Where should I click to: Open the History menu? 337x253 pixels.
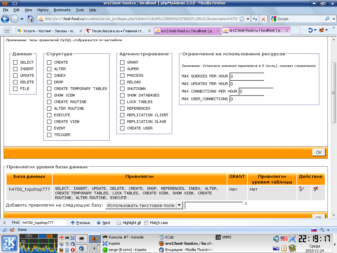coord(42,10)
